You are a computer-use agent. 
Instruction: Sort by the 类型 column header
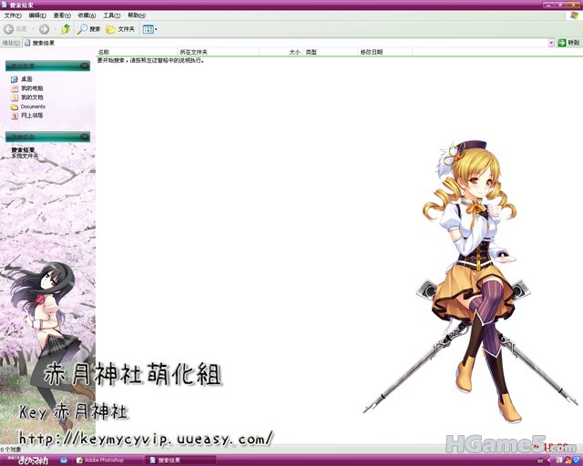pos(331,52)
